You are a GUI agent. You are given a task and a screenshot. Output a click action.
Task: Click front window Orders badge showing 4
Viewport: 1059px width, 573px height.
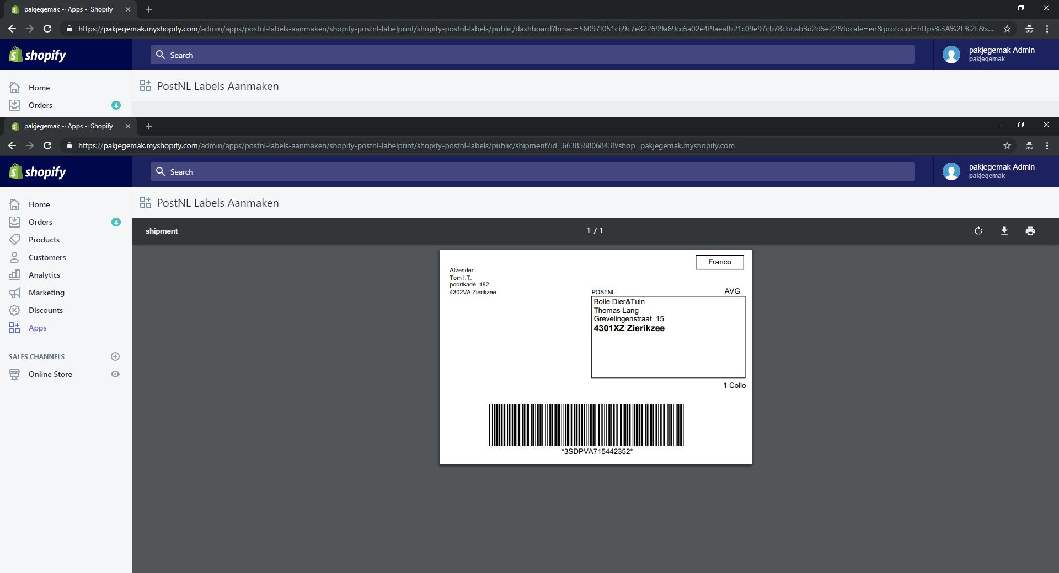click(116, 222)
